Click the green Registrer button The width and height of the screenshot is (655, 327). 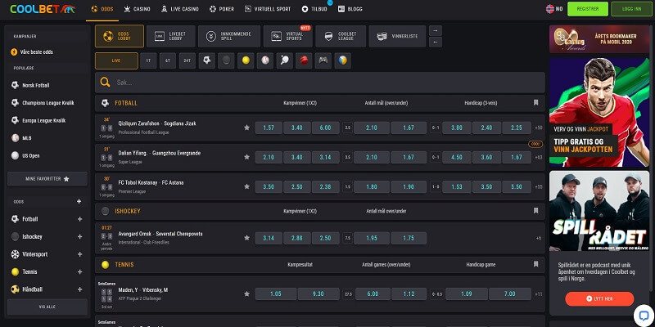tap(587, 9)
